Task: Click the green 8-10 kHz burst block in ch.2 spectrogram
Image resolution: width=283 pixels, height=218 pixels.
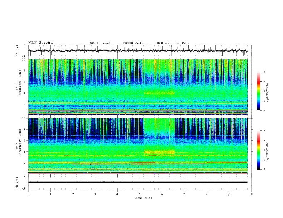Action: click(x=159, y=126)
